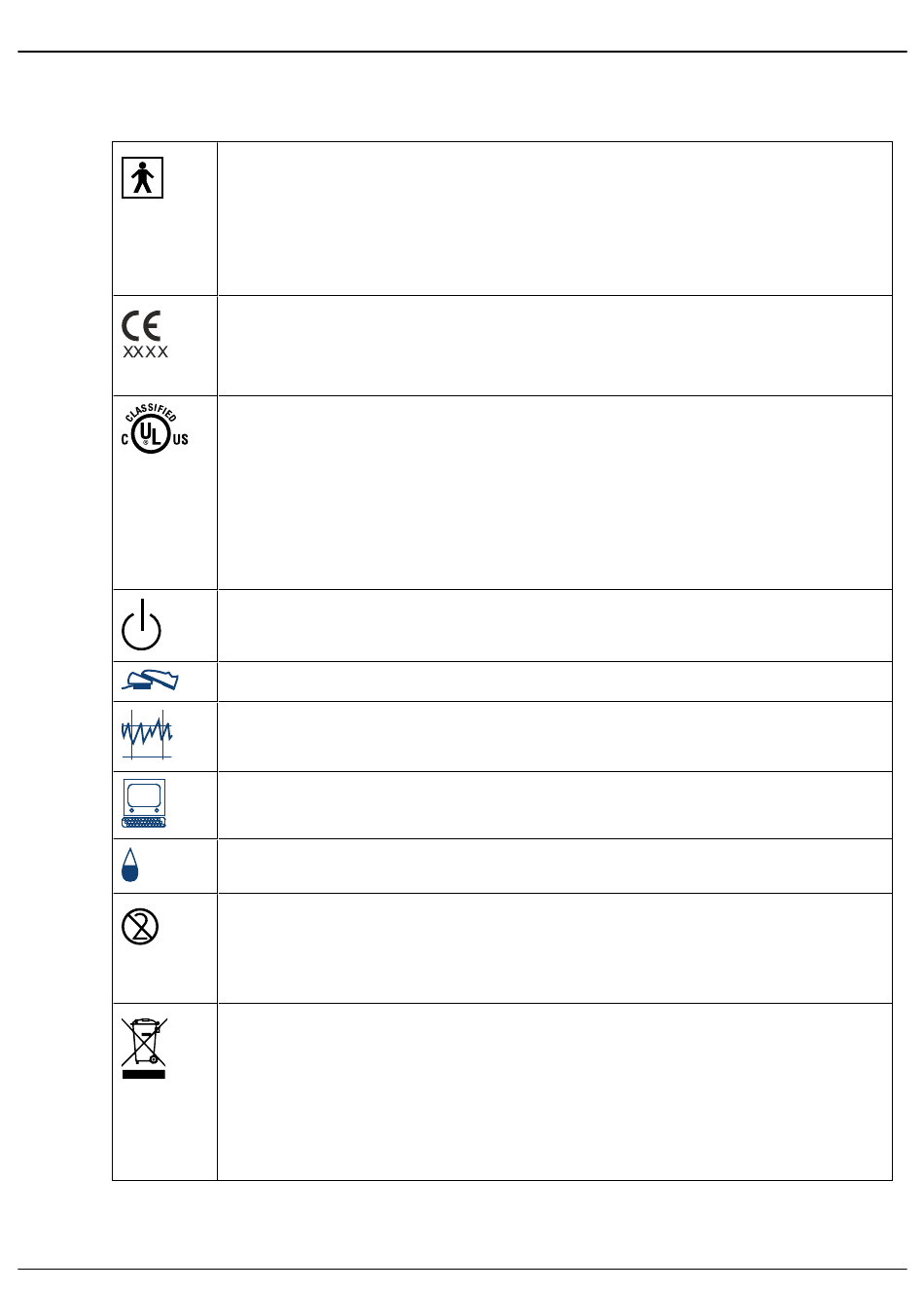Select the blue footswitch pedal icon
924x1292 pixels.
[x=150, y=681]
